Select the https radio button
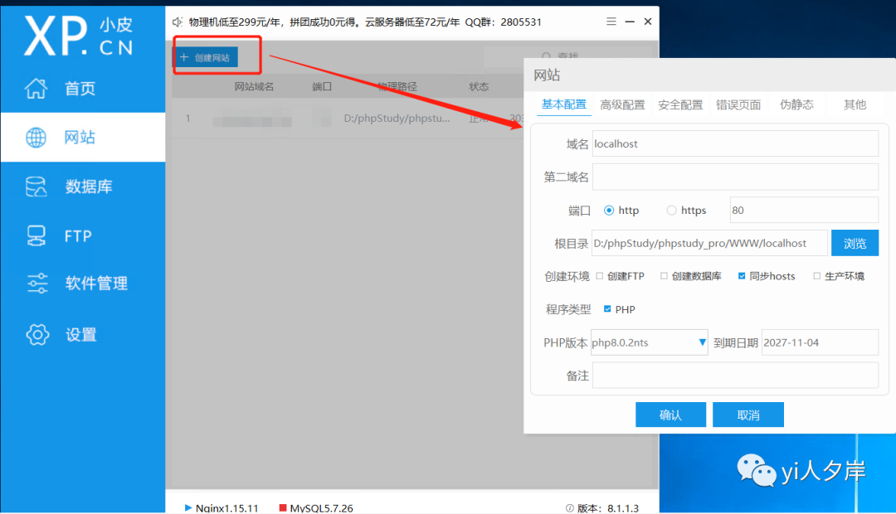The width and height of the screenshot is (896, 514). pyautogui.click(x=671, y=211)
